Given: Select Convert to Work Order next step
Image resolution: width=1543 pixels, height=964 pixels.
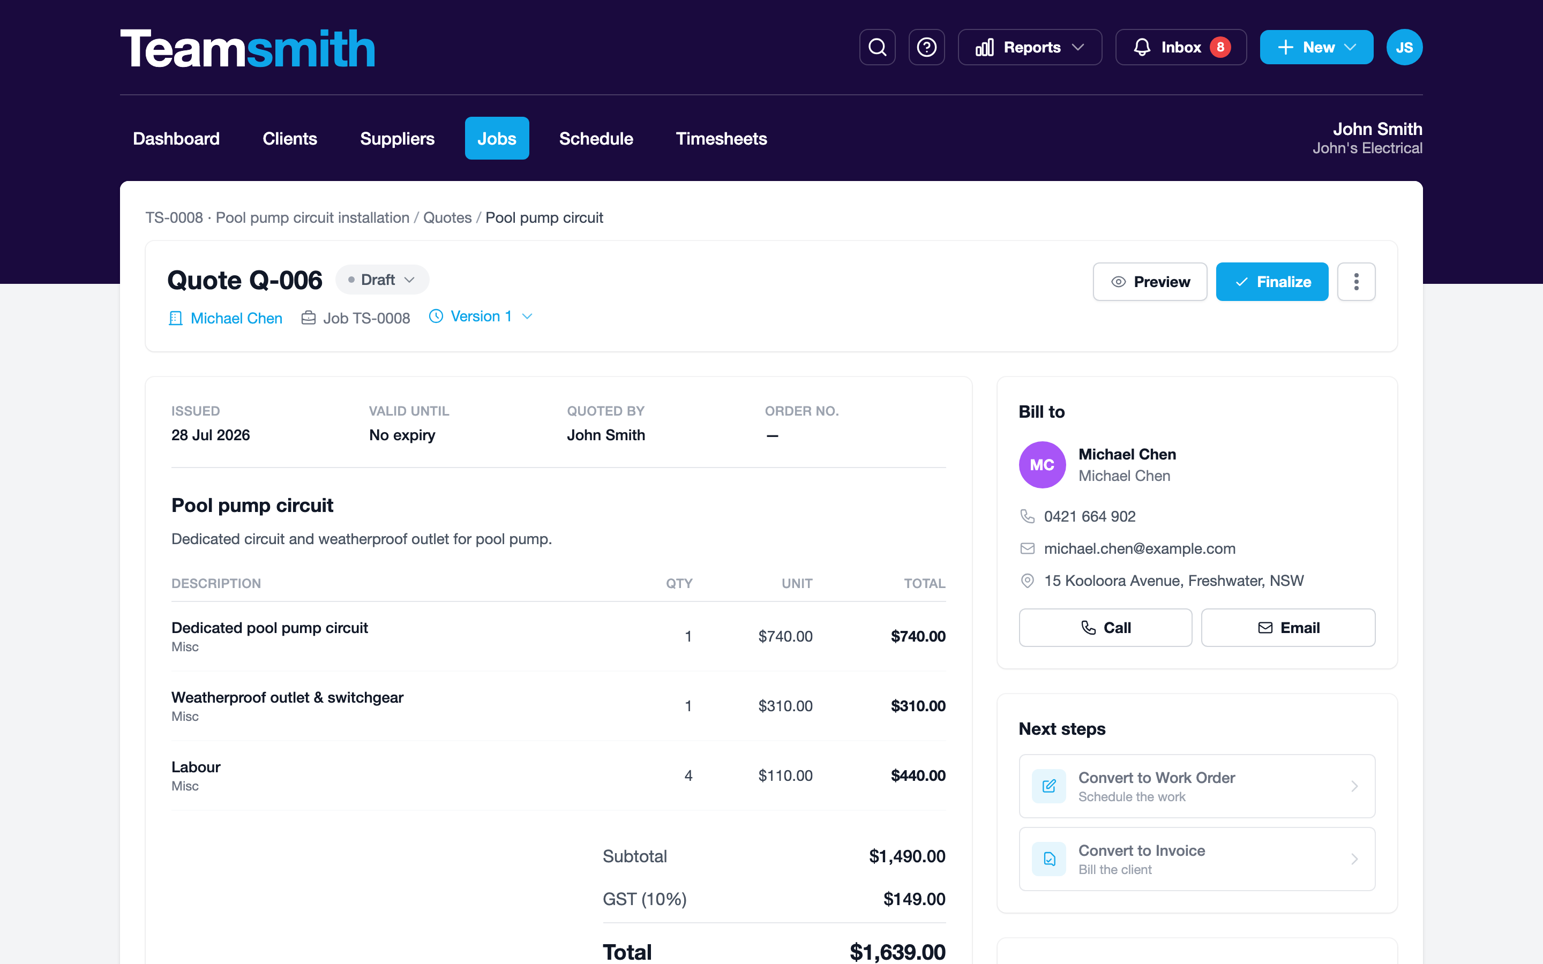Looking at the screenshot, I should point(1197,786).
